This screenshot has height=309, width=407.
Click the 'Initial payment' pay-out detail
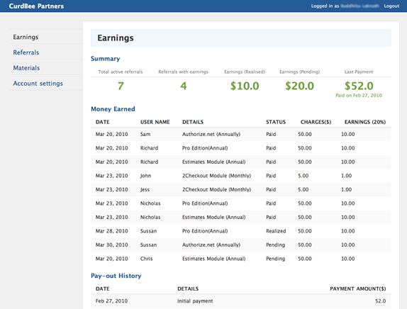tap(195, 301)
